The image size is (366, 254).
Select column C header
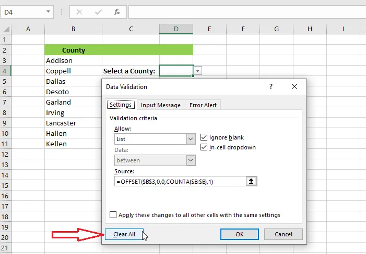point(131,29)
